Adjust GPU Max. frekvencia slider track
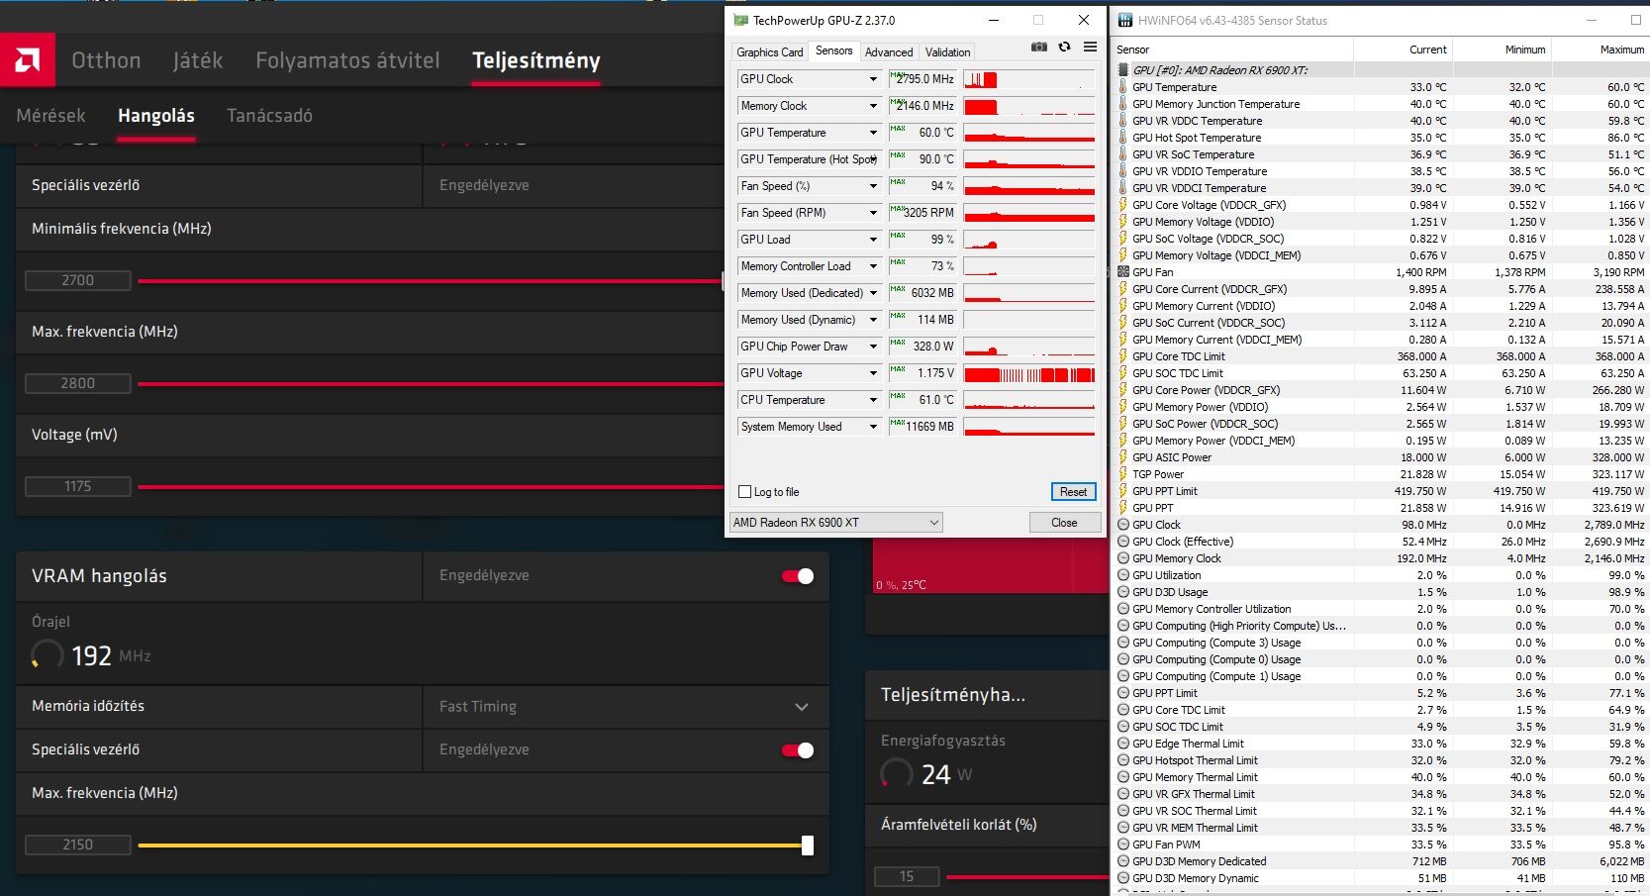Screen dimensions: 1650x896 click(431, 384)
